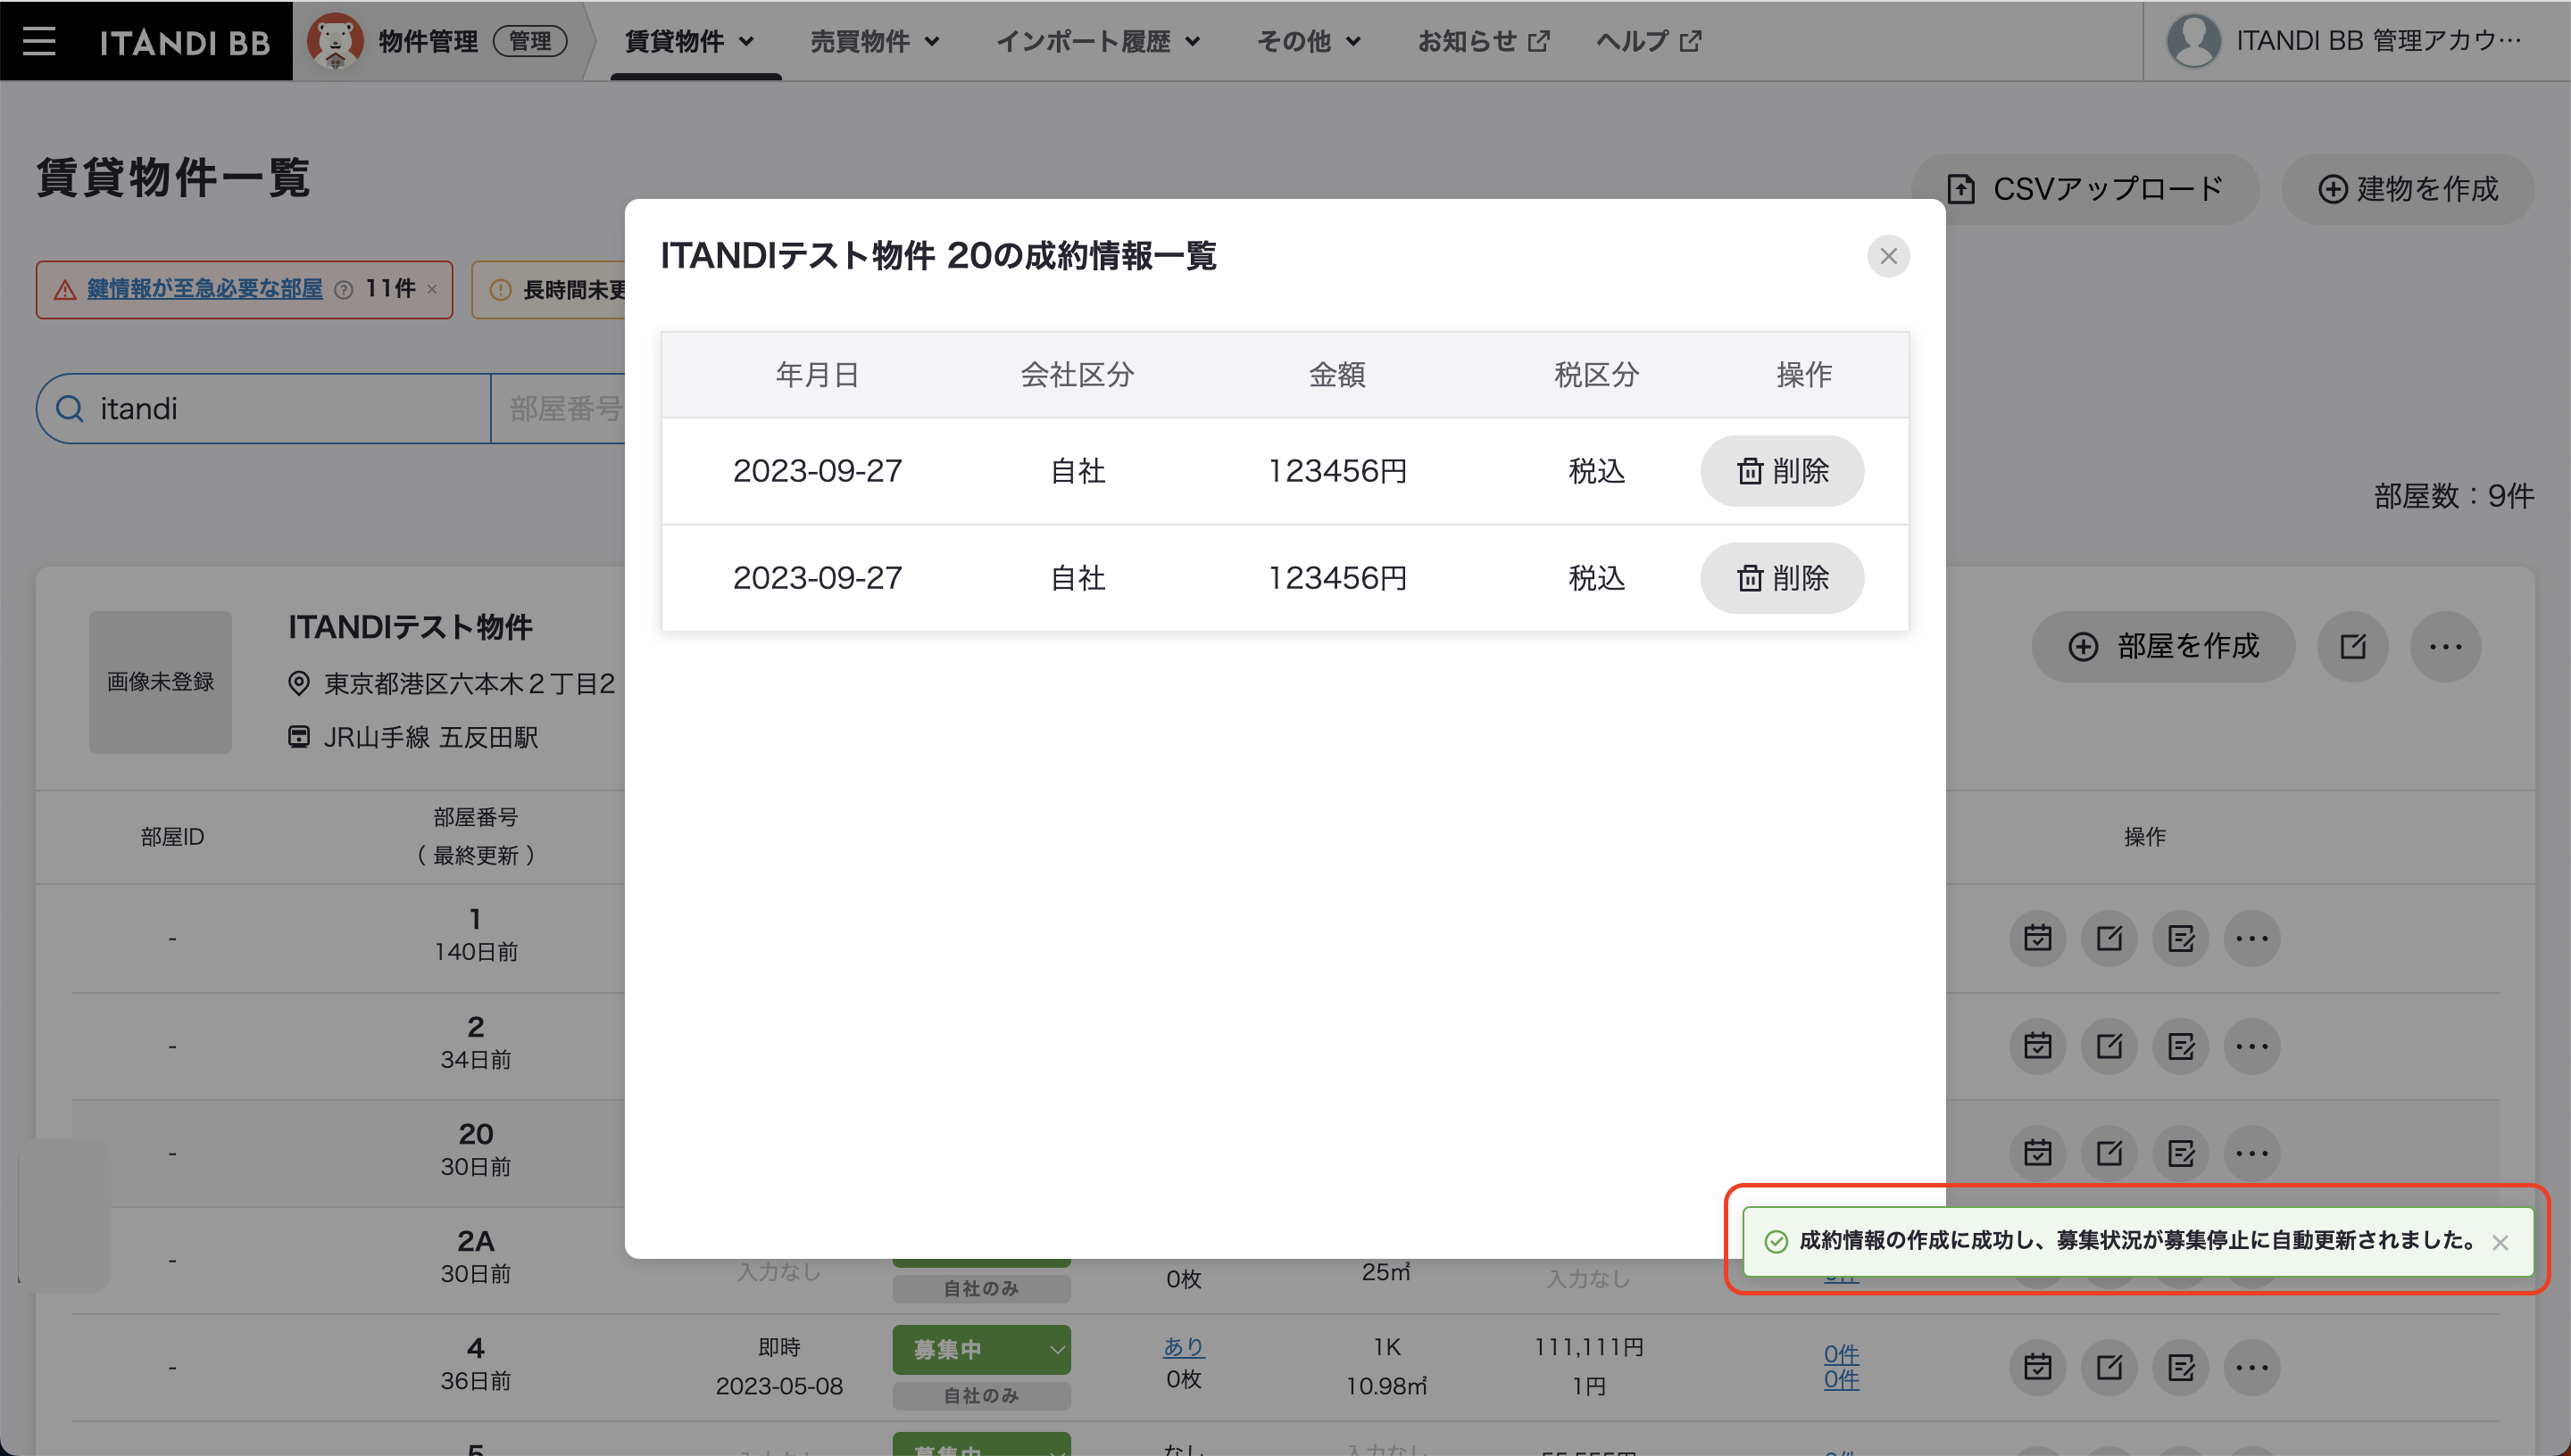The image size is (2571, 1456).
Task: Dismiss the success toast notification
Action: point(2500,1242)
